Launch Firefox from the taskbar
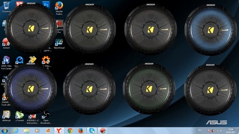Viewport: 239px width, 134px height. tap(81, 131)
